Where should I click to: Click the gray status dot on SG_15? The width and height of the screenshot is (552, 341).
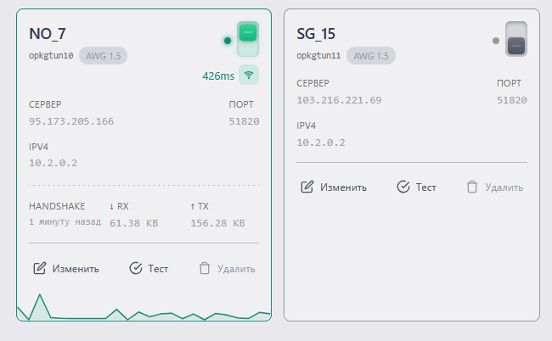[x=496, y=40]
